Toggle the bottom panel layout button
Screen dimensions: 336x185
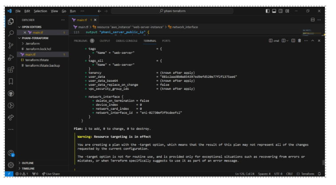tap(274, 11)
